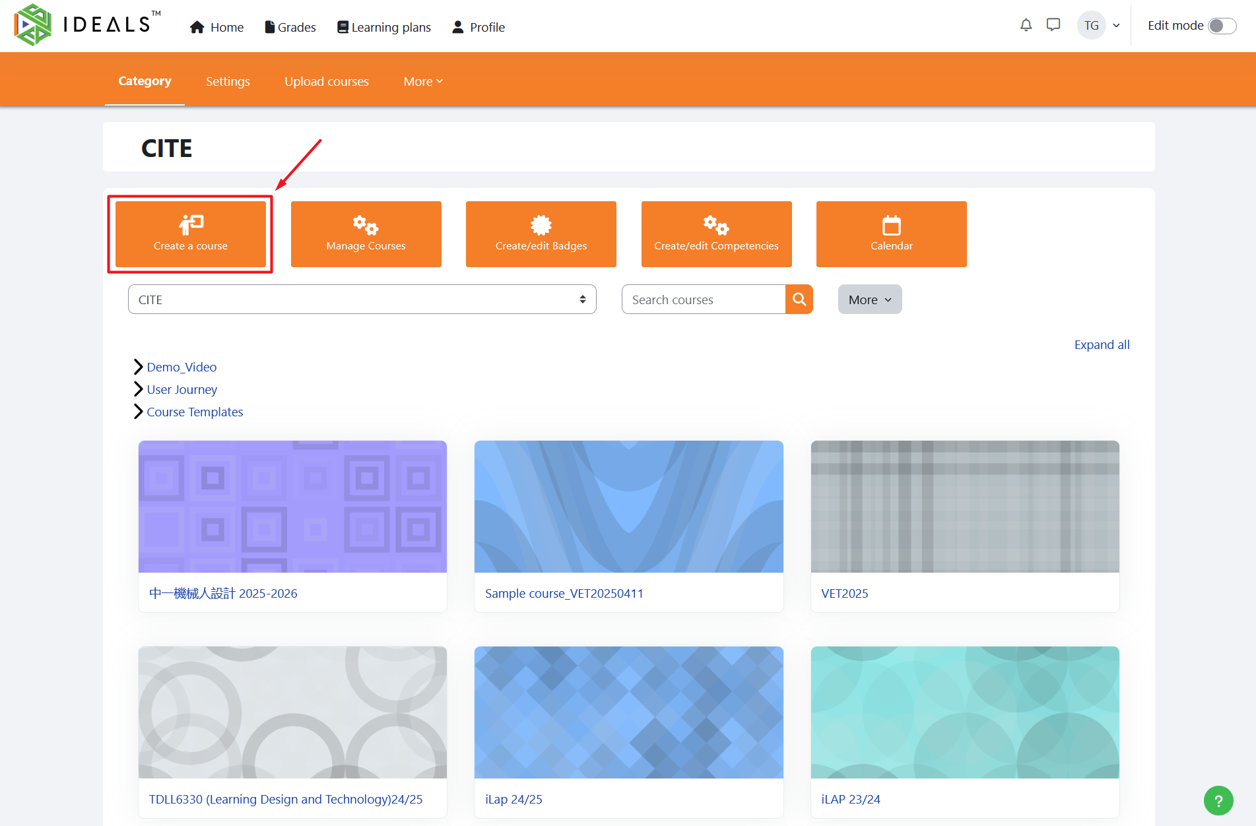
Task: Click the IDEALS logo
Action: pyautogui.click(x=86, y=25)
